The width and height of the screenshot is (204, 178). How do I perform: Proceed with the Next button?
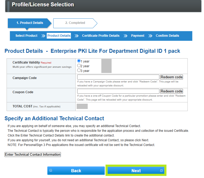click(136, 171)
